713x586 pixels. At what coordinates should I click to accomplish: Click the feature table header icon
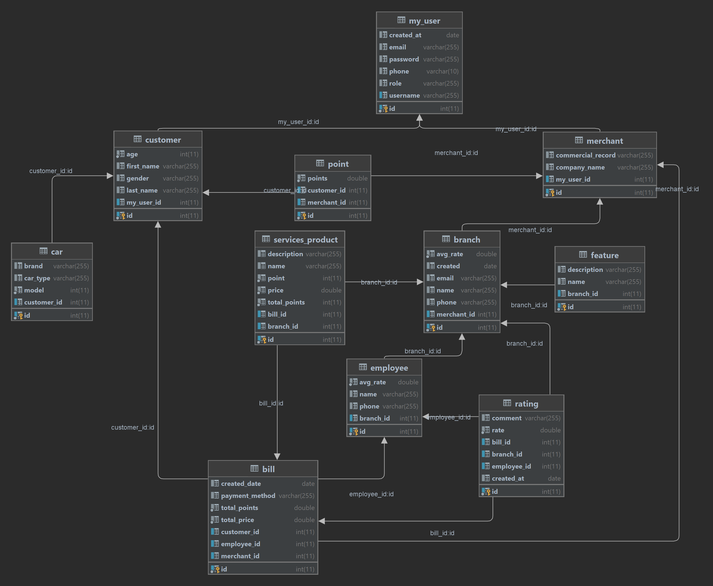click(583, 255)
